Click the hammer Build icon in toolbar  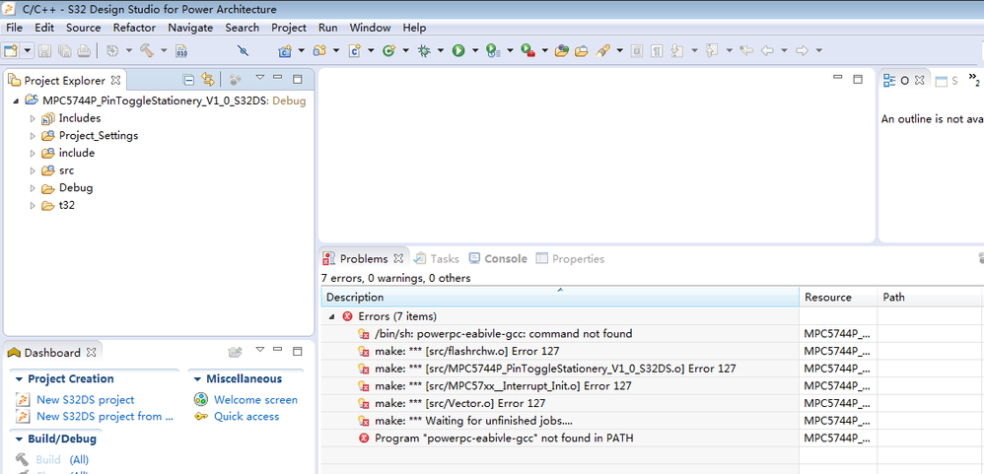(x=147, y=51)
